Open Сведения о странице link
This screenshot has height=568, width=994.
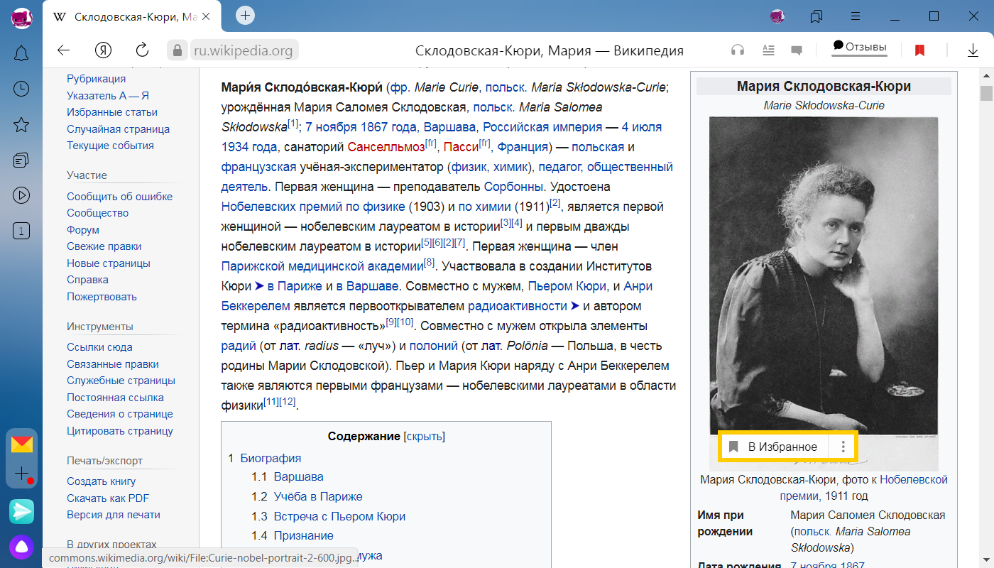120,414
